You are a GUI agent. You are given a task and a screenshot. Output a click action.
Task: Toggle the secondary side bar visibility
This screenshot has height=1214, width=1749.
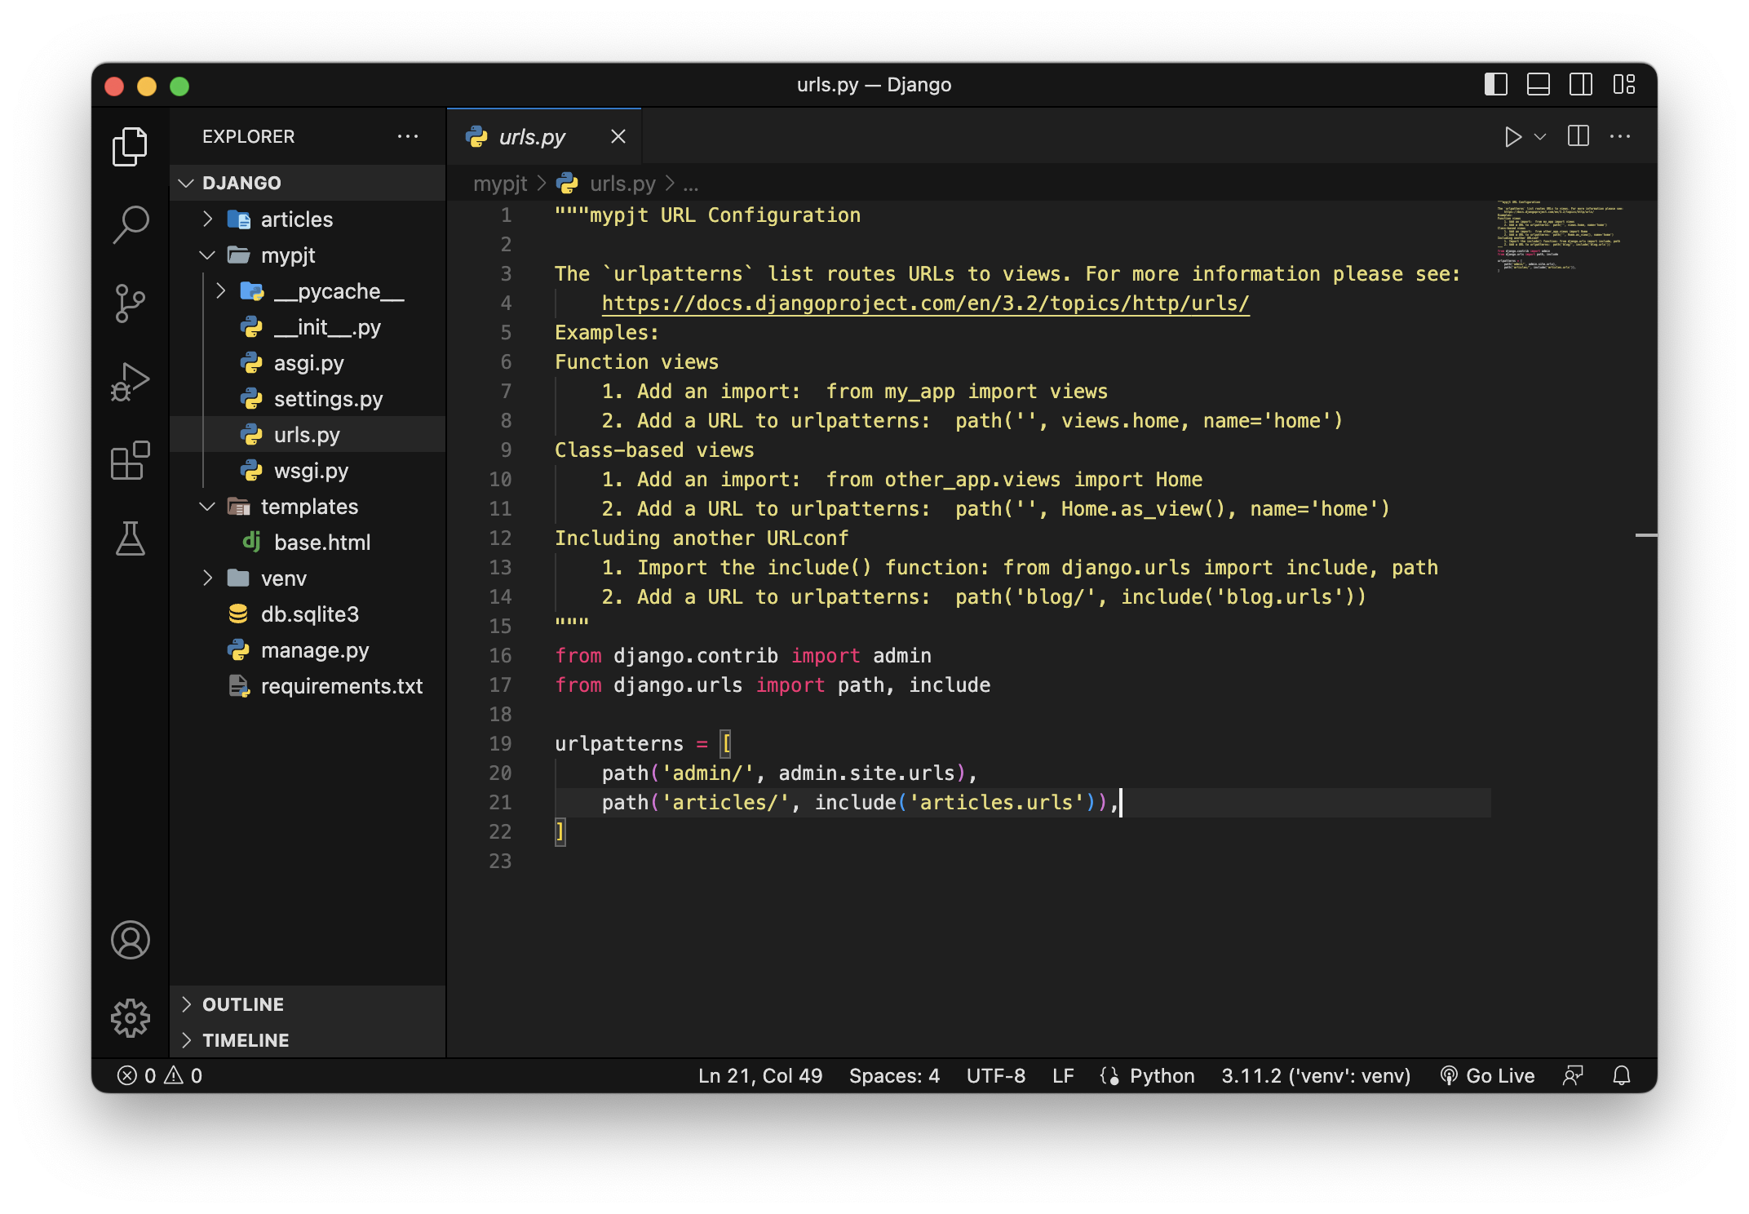pos(1580,85)
